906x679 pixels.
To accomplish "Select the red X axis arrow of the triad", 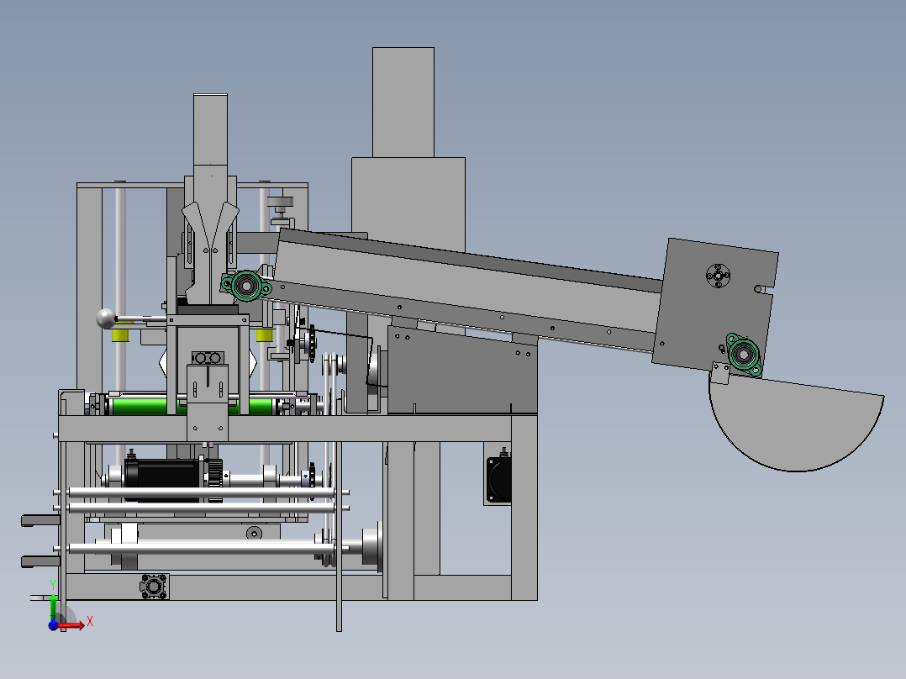I will (71, 624).
